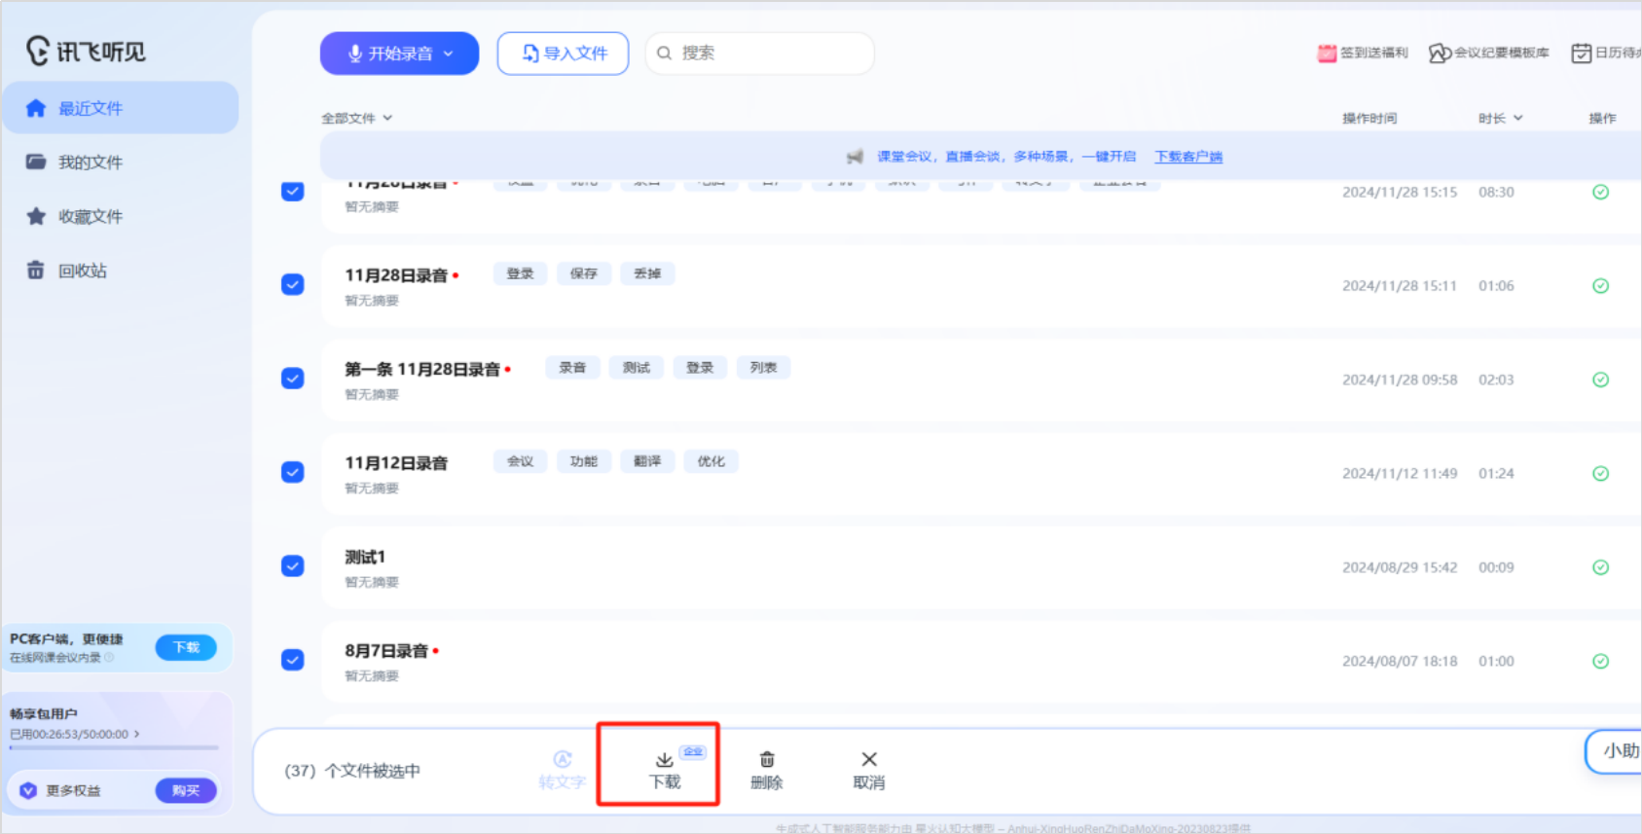Open 会议纪要模板库 icon
This screenshot has height=834, width=1642.
(1440, 53)
